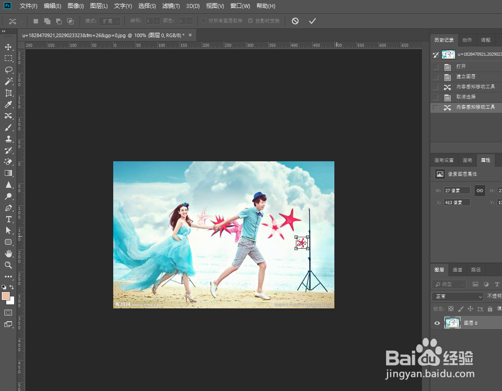Select the Horizontal Type tool

(8, 219)
